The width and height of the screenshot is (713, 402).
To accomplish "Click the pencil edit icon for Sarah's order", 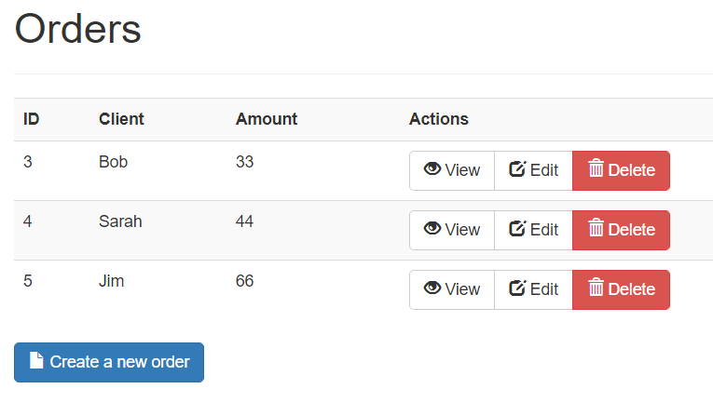I will 517,229.
